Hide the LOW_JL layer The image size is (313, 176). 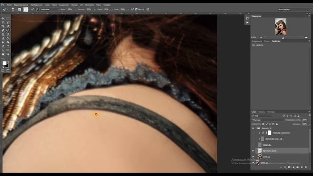pos(253,157)
